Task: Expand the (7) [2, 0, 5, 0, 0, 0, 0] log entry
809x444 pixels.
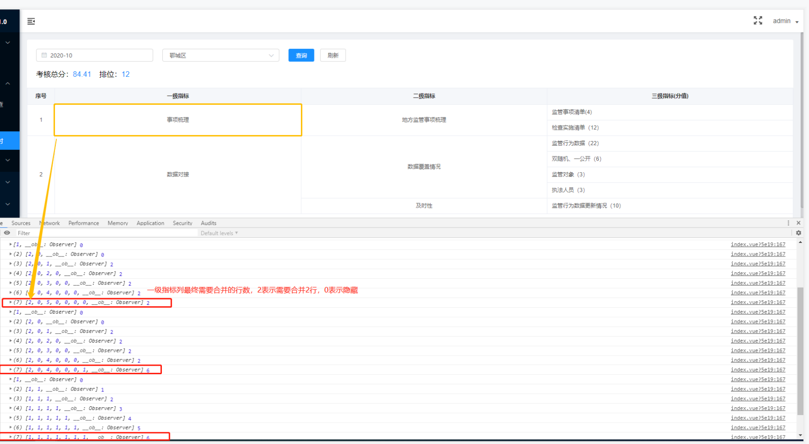Action: click(x=11, y=303)
